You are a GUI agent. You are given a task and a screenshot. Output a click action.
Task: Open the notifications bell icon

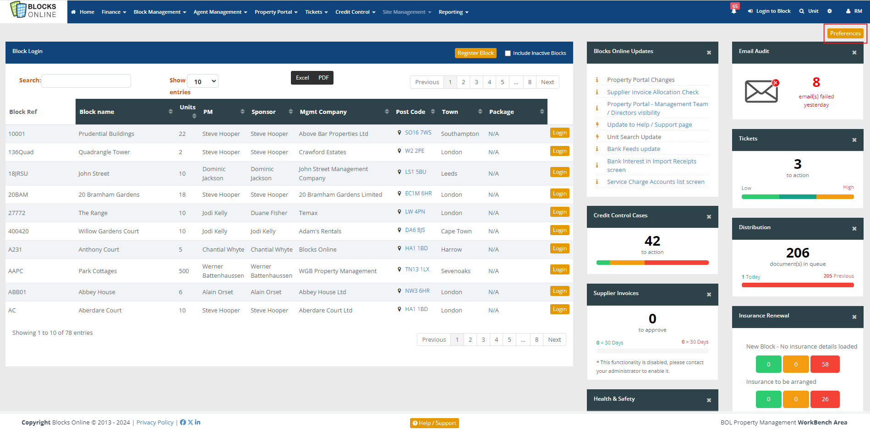tap(734, 11)
